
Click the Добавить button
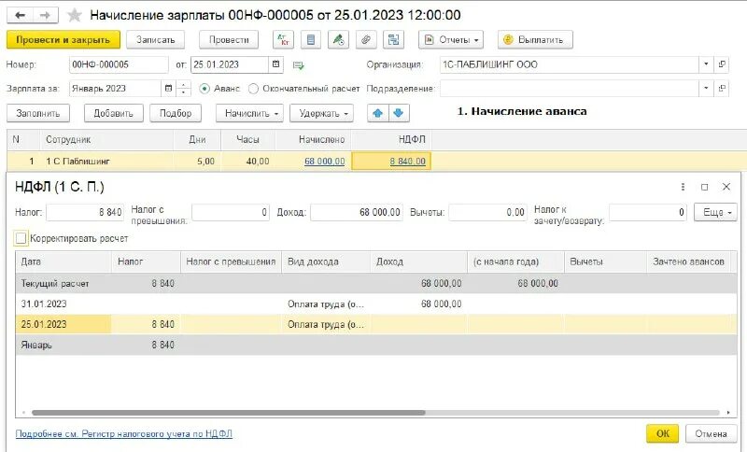click(x=113, y=113)
